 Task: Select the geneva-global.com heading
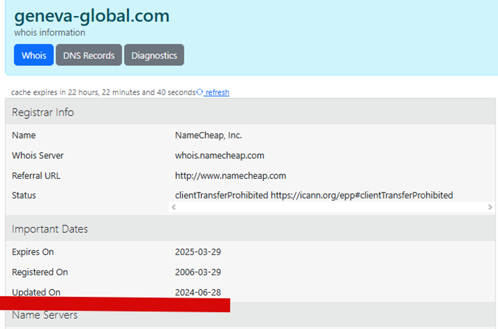92,16
